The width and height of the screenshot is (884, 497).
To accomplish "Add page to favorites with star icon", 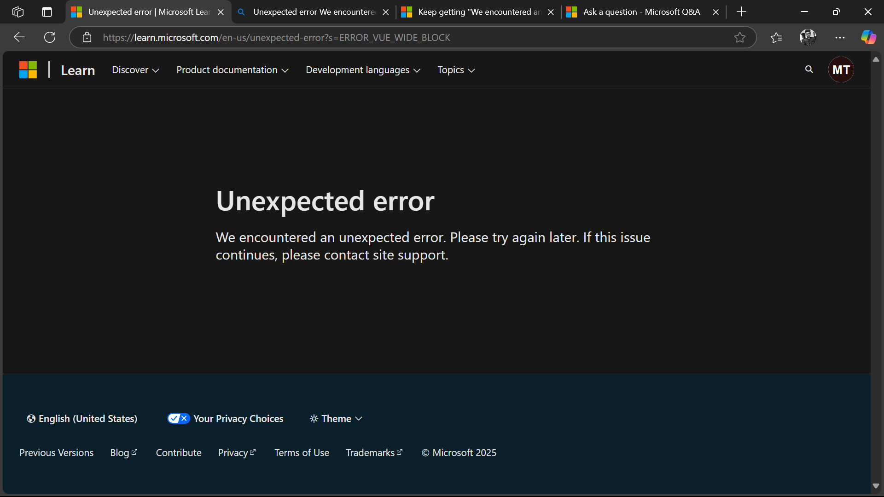I will [x=739, y=37].
